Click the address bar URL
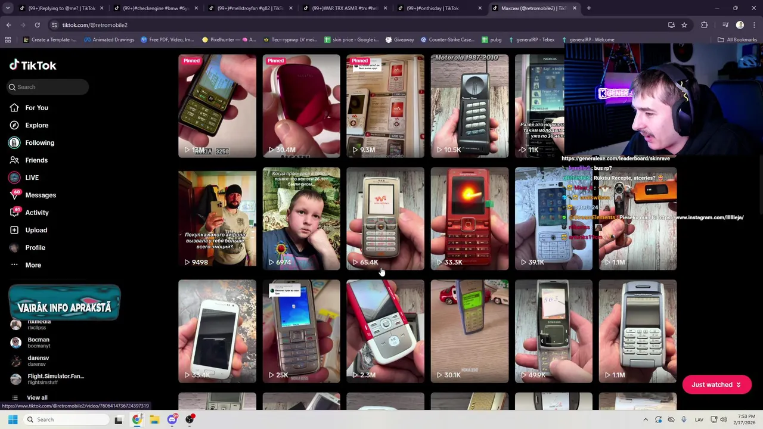 (95, 25)
